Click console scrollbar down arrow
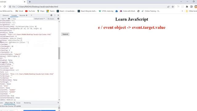This screenshot has height=111, width=197. 59,100
